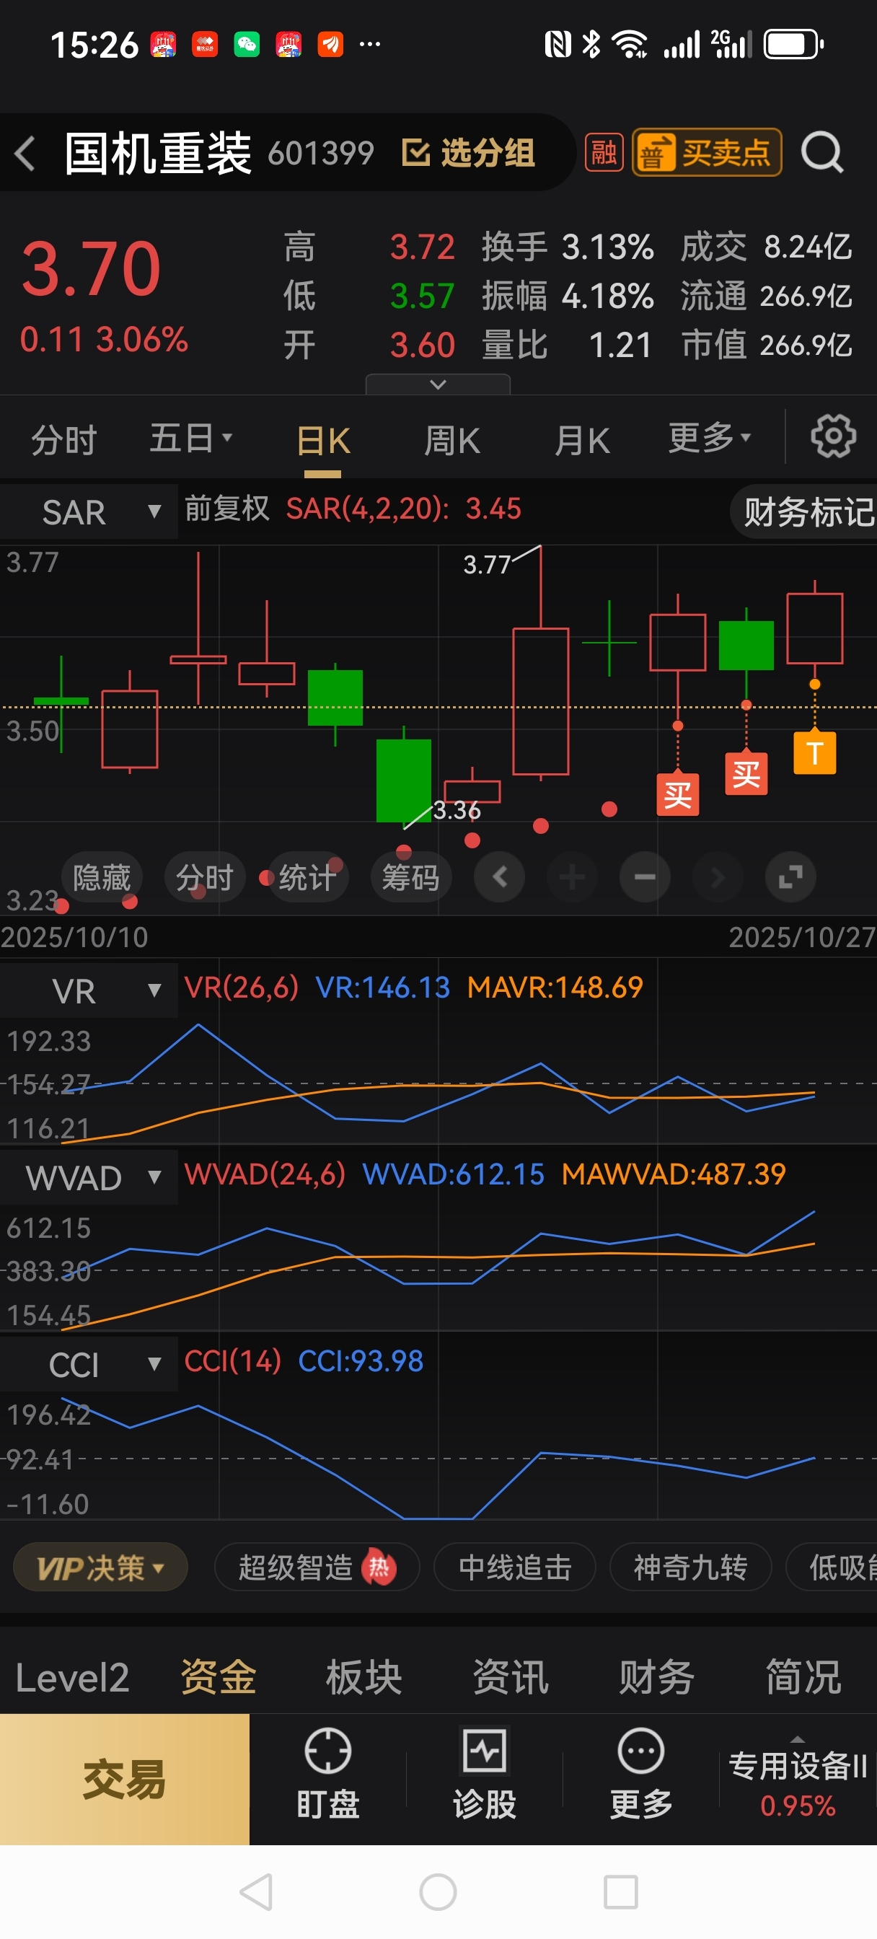Tap the SAR(4,2,20): 3.45 value text
This screenshot has width=877, height=1939.
(x=403, y=509)
